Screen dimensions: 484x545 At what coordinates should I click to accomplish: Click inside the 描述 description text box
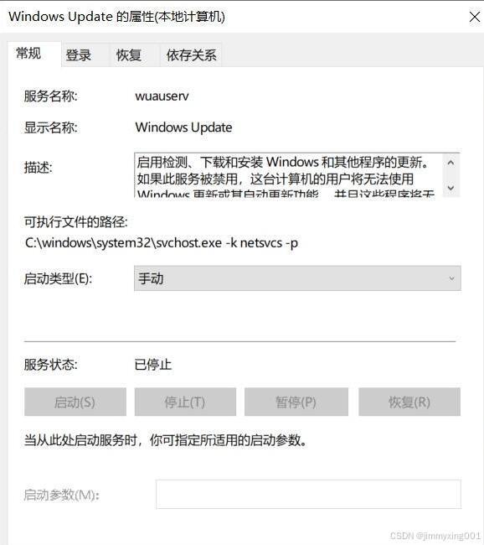[x=288, y=175]
